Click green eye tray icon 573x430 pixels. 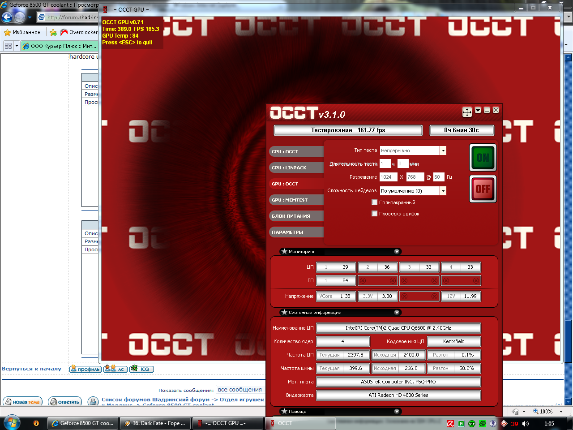point(472,423)
